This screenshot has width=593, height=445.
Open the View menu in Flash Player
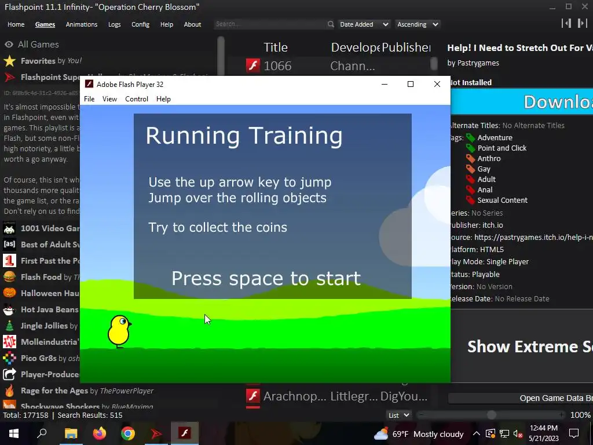(x=109, y=99)
